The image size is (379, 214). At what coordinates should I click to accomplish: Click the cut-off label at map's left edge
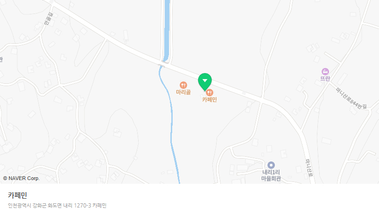pos(1,59)
